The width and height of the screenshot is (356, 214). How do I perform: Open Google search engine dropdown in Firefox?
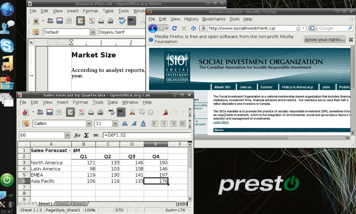coord(316,28)
